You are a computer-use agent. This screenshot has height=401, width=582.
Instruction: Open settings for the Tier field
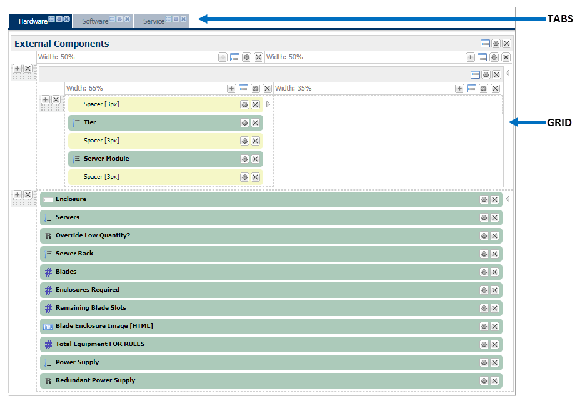244,122
